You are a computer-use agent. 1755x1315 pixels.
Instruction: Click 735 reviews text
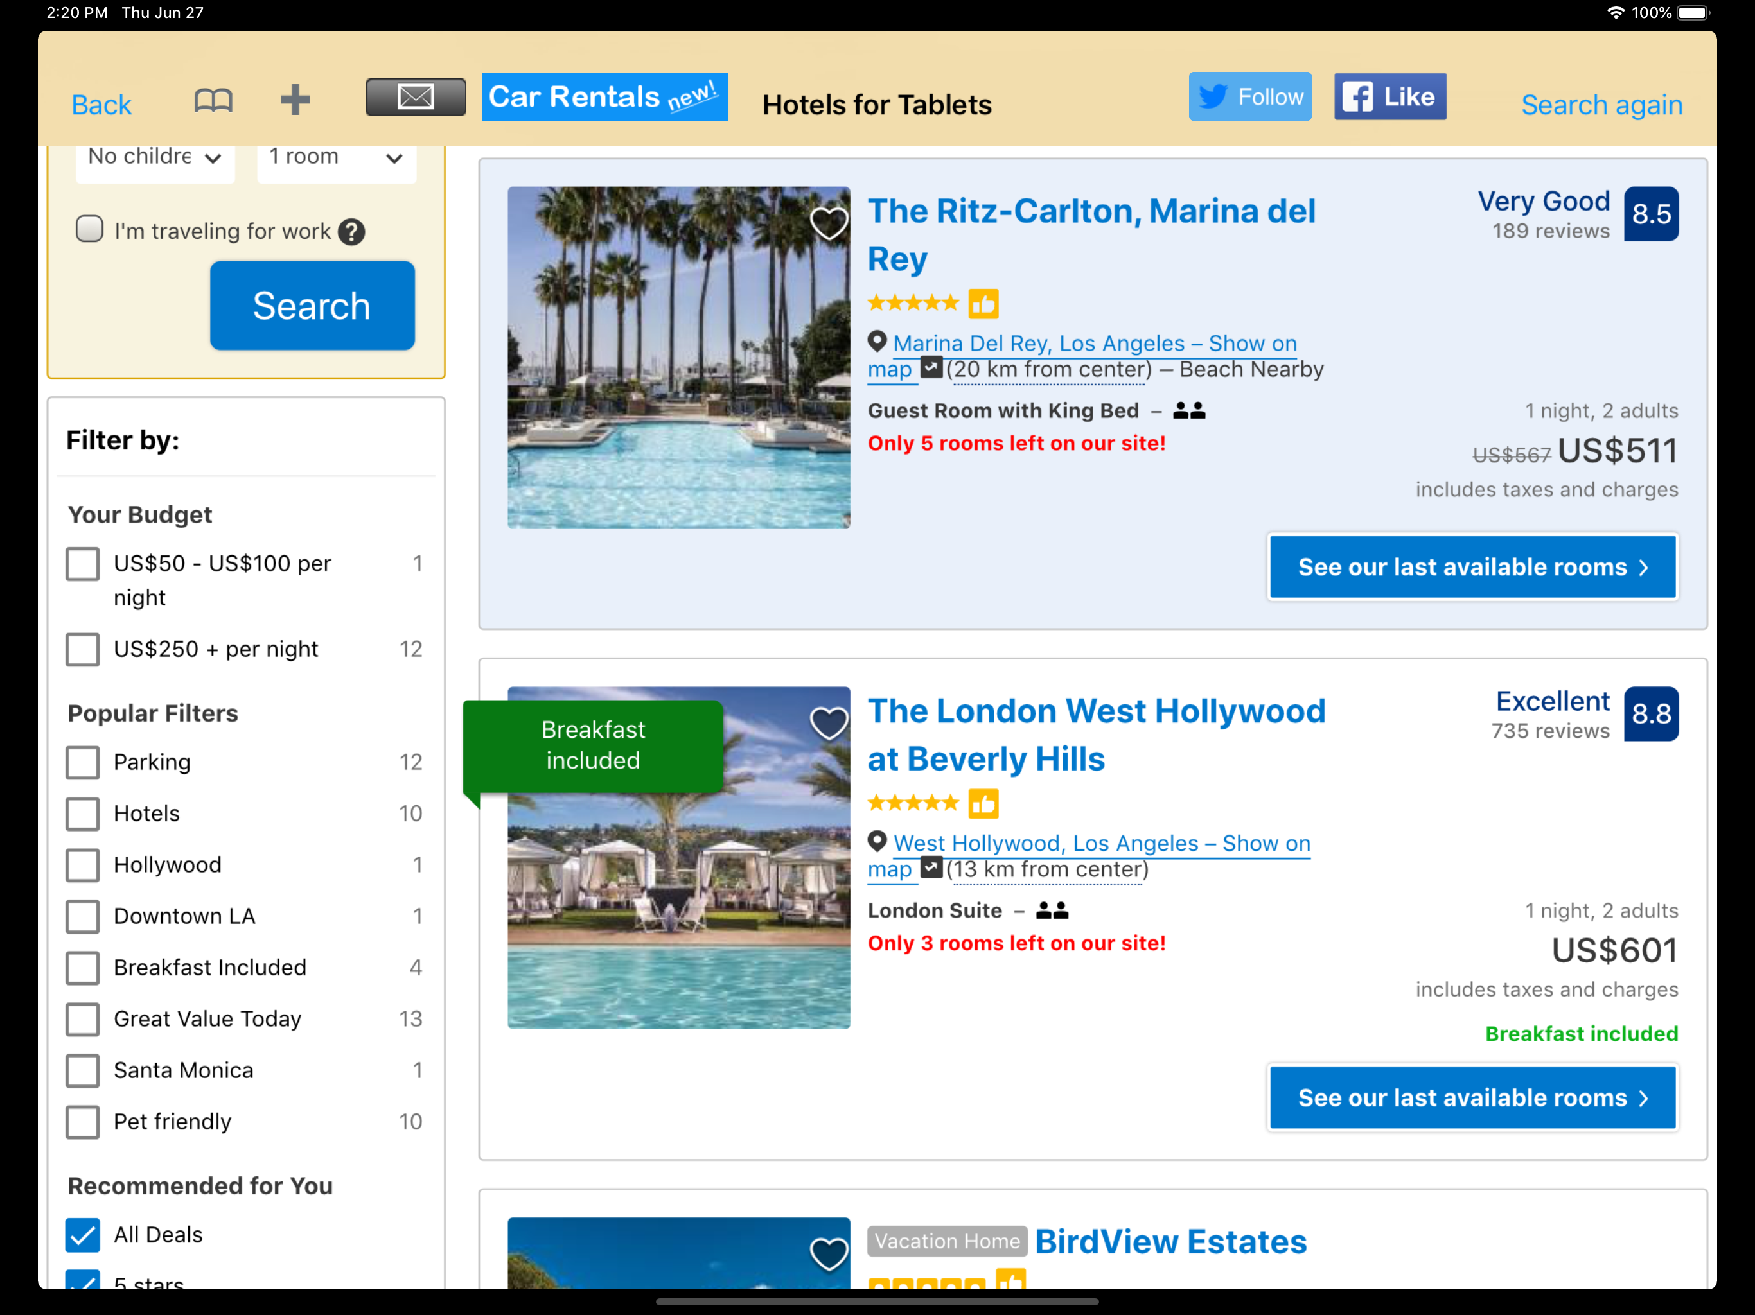(x=1550, y=731)
